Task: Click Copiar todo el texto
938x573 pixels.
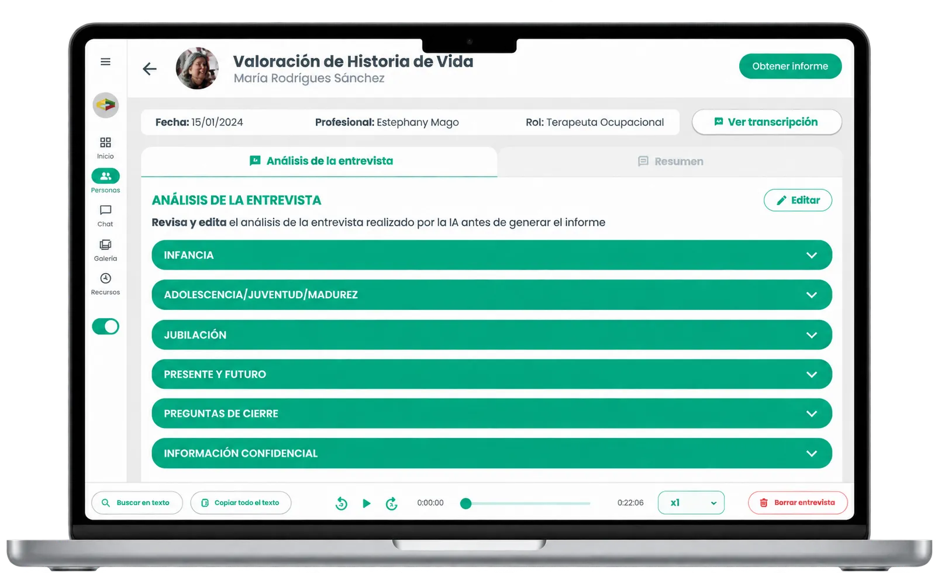Action: click(x=241, y=503)
